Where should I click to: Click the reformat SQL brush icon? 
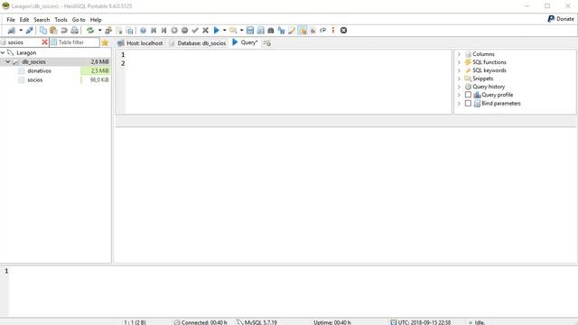[292, 31]
